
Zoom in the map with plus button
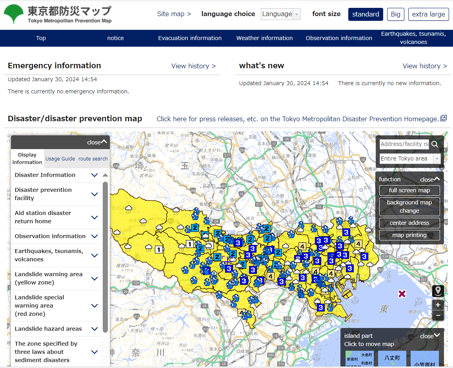coord(438,305)
